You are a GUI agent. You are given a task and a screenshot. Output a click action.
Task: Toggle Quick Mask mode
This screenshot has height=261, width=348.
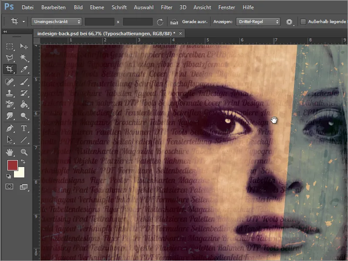(9, 187)
